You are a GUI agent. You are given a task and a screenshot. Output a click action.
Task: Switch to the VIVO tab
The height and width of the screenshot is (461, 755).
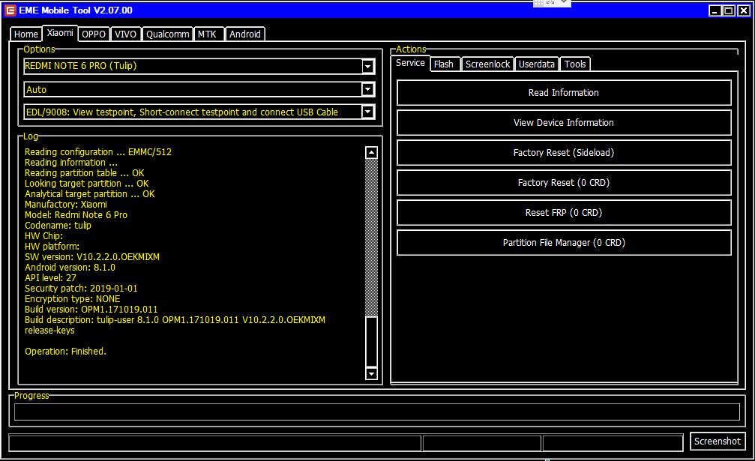[125, 34]
